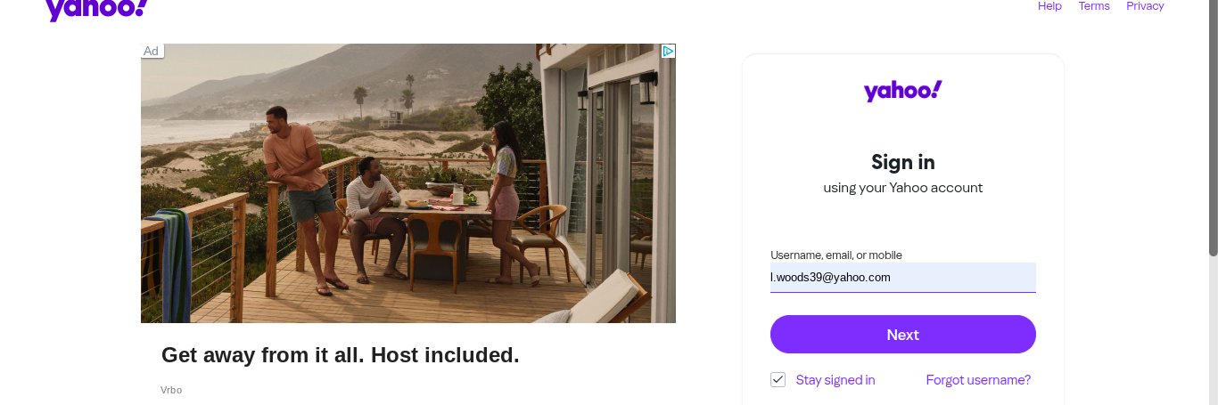The width and height of the screenshot is (1218, 405).
Task: Open the Terms link in the header
Action: (1094, 6)
